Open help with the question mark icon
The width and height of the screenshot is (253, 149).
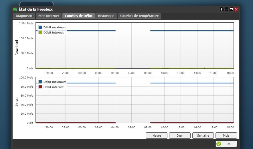(x=222, y=9)
